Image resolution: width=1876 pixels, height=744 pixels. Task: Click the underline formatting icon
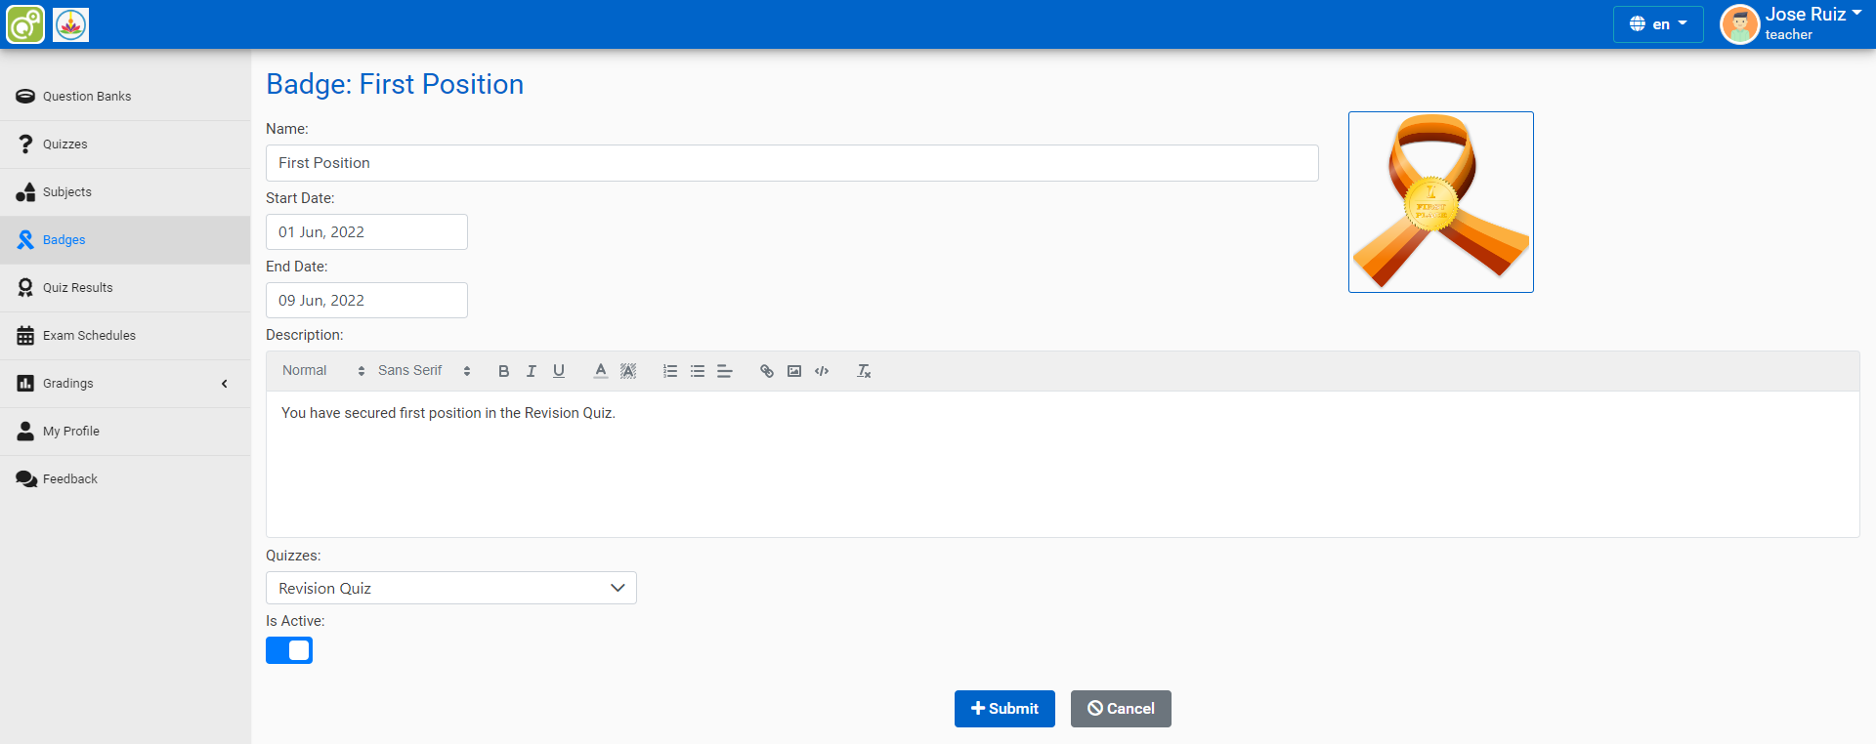click(x=558, y=371)
